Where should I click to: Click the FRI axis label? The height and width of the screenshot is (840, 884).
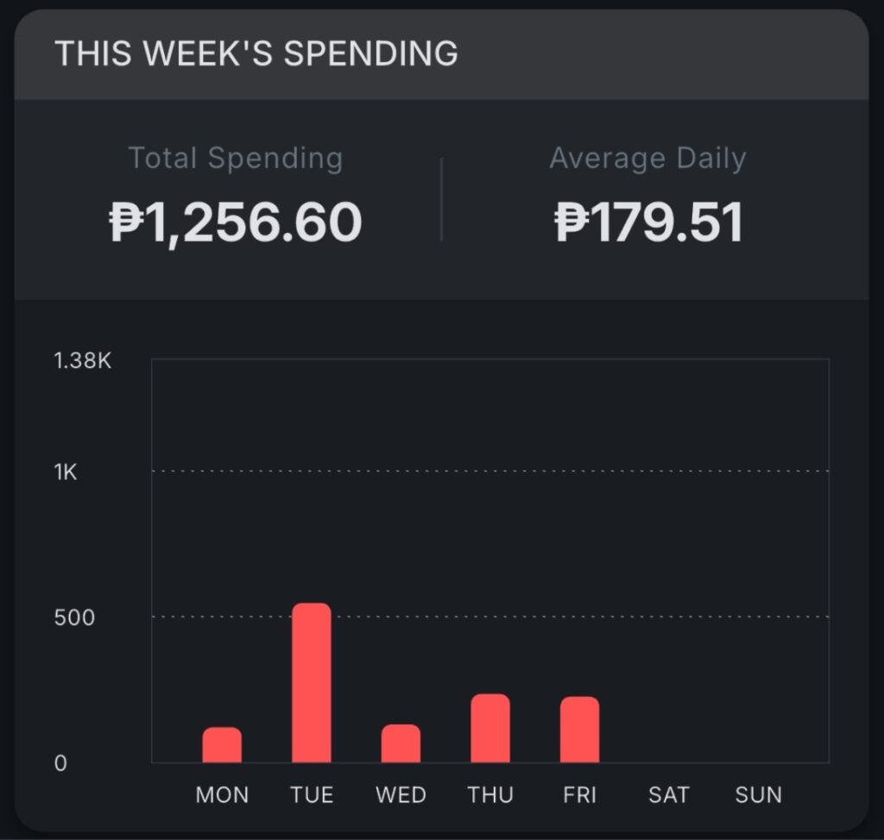click(x=579, y=795)
